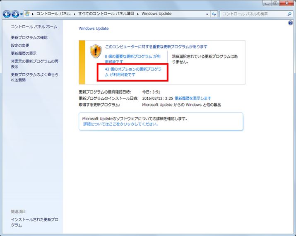Expand the arrow before コントロール パネル breadcrumb
The image size is (296, 236).
tap(33, 14)
